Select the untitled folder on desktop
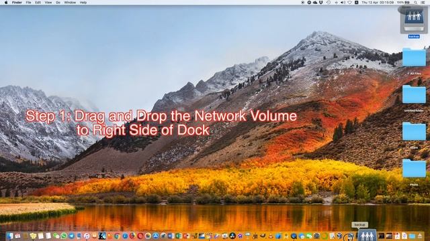The height and width of the screenshot is (241, 430). tap(414, 94)
